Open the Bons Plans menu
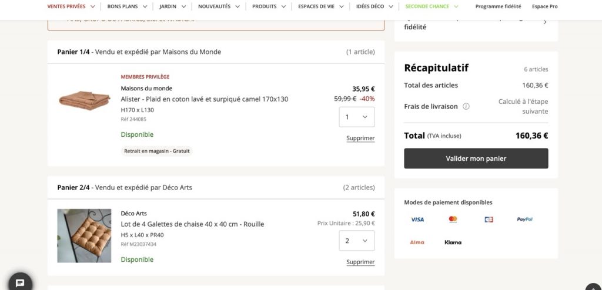The height and width of the screenshot is (290, 602). pos(127,6)
